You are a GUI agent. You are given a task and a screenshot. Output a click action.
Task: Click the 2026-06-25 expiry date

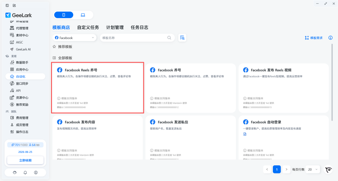point(25,152)
